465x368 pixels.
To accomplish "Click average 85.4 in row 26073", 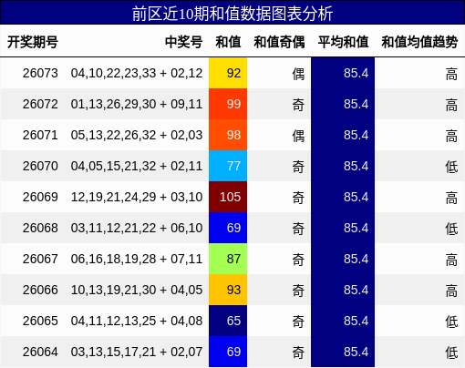I will [356, 73].
